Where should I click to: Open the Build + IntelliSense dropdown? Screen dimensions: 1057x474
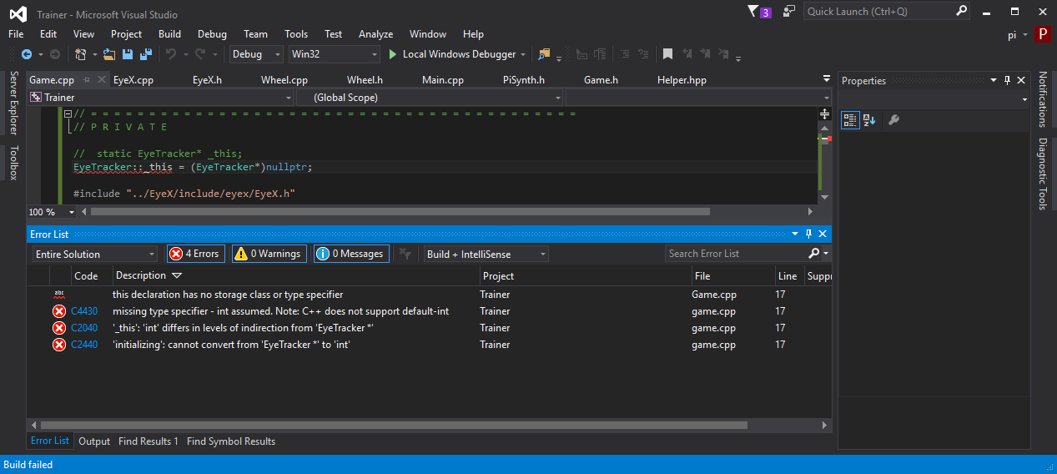coord(486,254)
